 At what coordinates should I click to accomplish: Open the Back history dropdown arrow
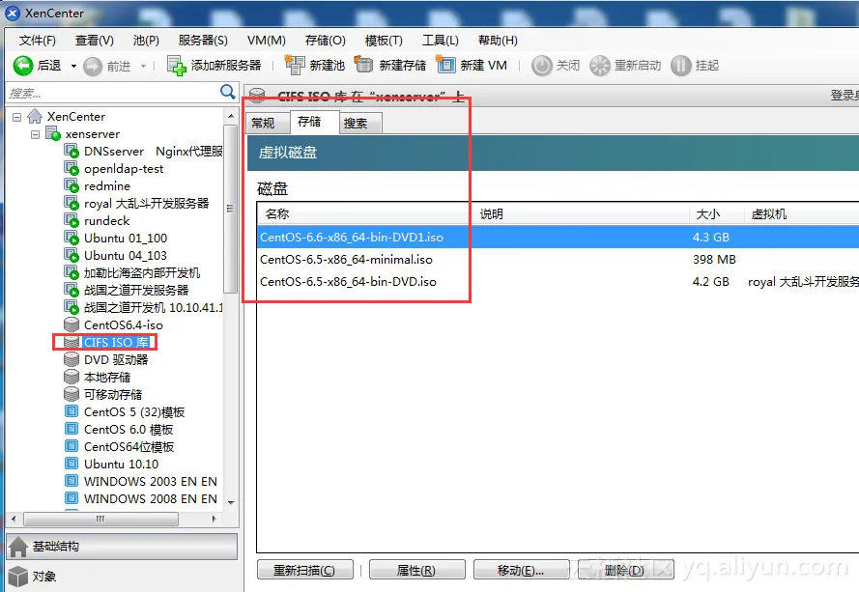(73, 67)
